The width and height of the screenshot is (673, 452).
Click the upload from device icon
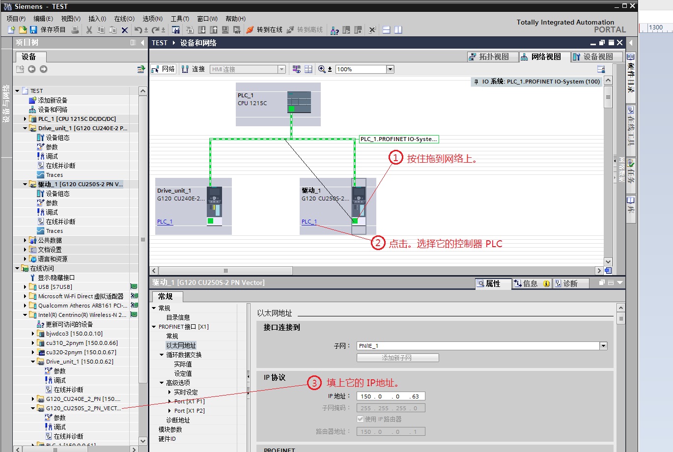pyautogui.click(x=213, y=30)
